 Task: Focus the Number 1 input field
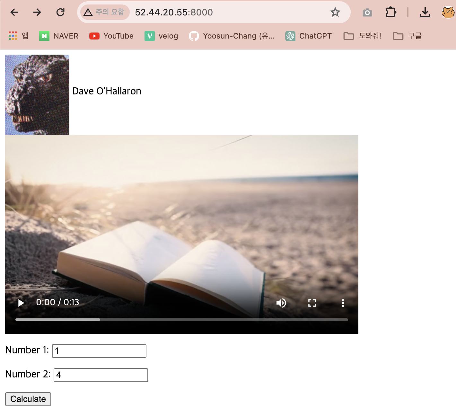click(x=99, y=351)
